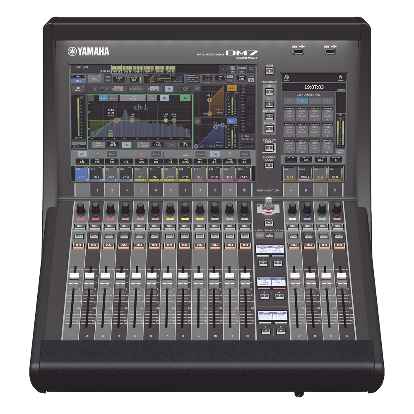Push the SEL key on strip A

click(x=293, y=226)
